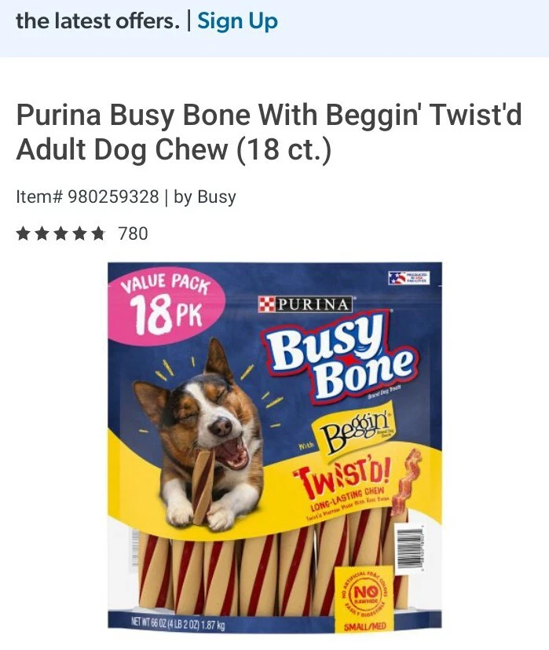Click the bacon strip graphic
Image resolution: width=549 pixels, height=650 pixels.
[x=406, y=482]
